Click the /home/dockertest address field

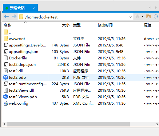[x=75, y=16]
